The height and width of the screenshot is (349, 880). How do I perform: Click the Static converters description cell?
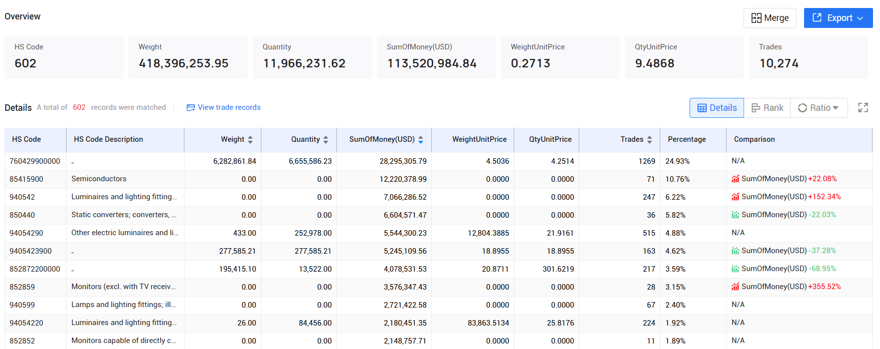point(124,215)
